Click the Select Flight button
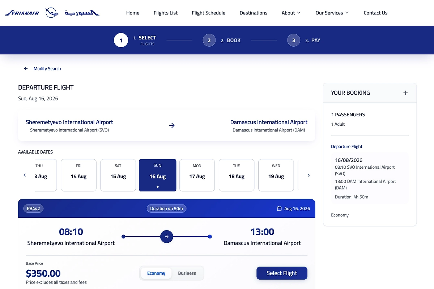The width and height of the screenshot is (434, 289). point(282,273)
